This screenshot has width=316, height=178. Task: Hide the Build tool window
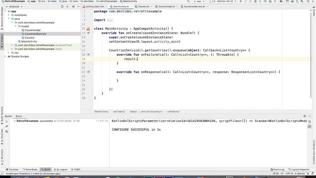[310, 116]
